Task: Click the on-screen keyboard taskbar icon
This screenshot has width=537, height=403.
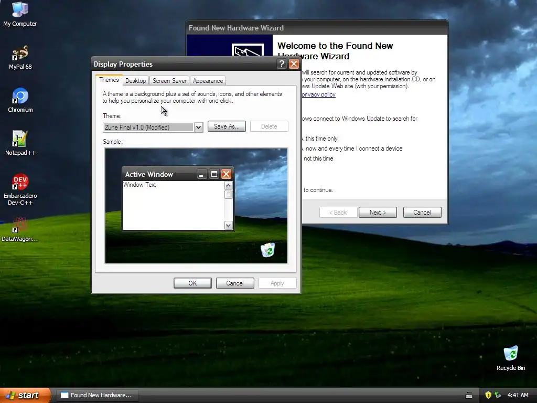Action: (x=469, y=396)
